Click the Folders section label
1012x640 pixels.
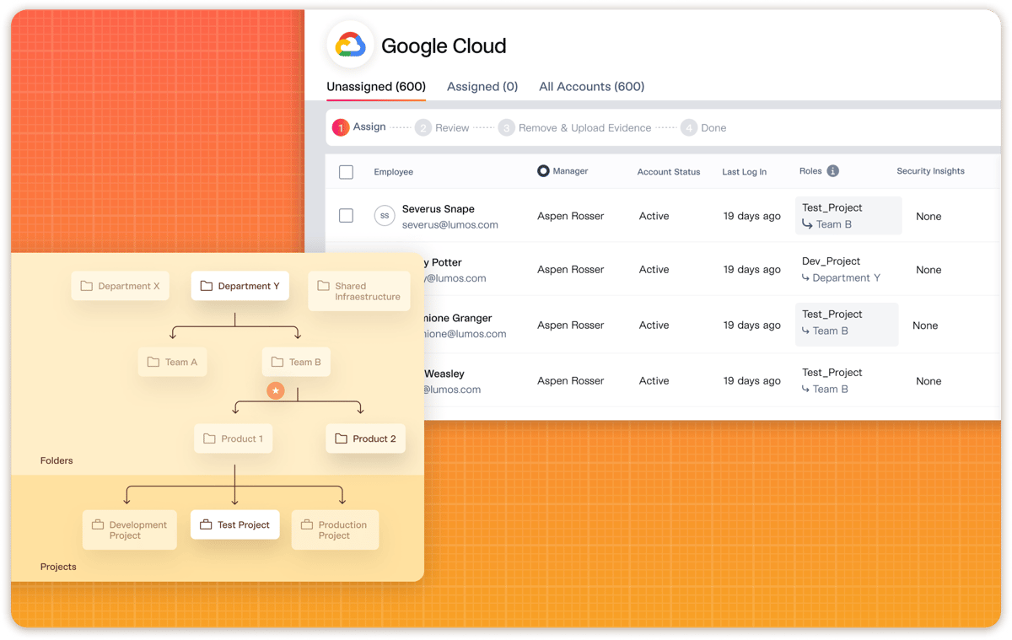(57, 460)
